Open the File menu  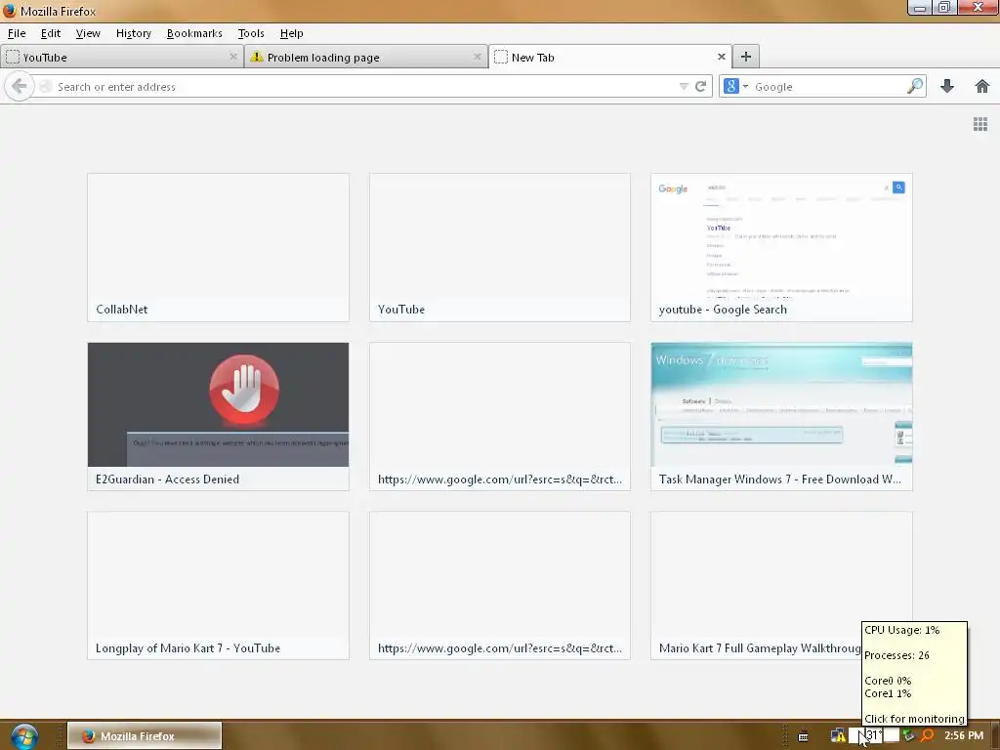(17, 33)
